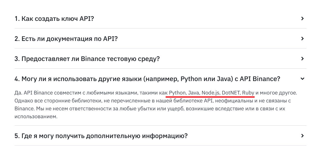This screenshot has height=161, width=316.
Task: Open the DotNET link
Action: coord(231,93)
